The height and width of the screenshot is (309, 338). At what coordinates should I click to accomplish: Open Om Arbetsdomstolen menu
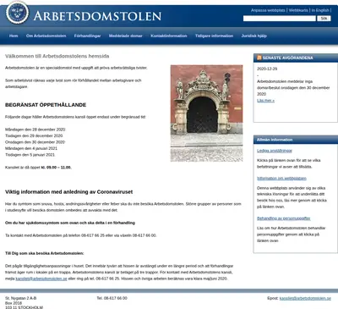(46, 36)
